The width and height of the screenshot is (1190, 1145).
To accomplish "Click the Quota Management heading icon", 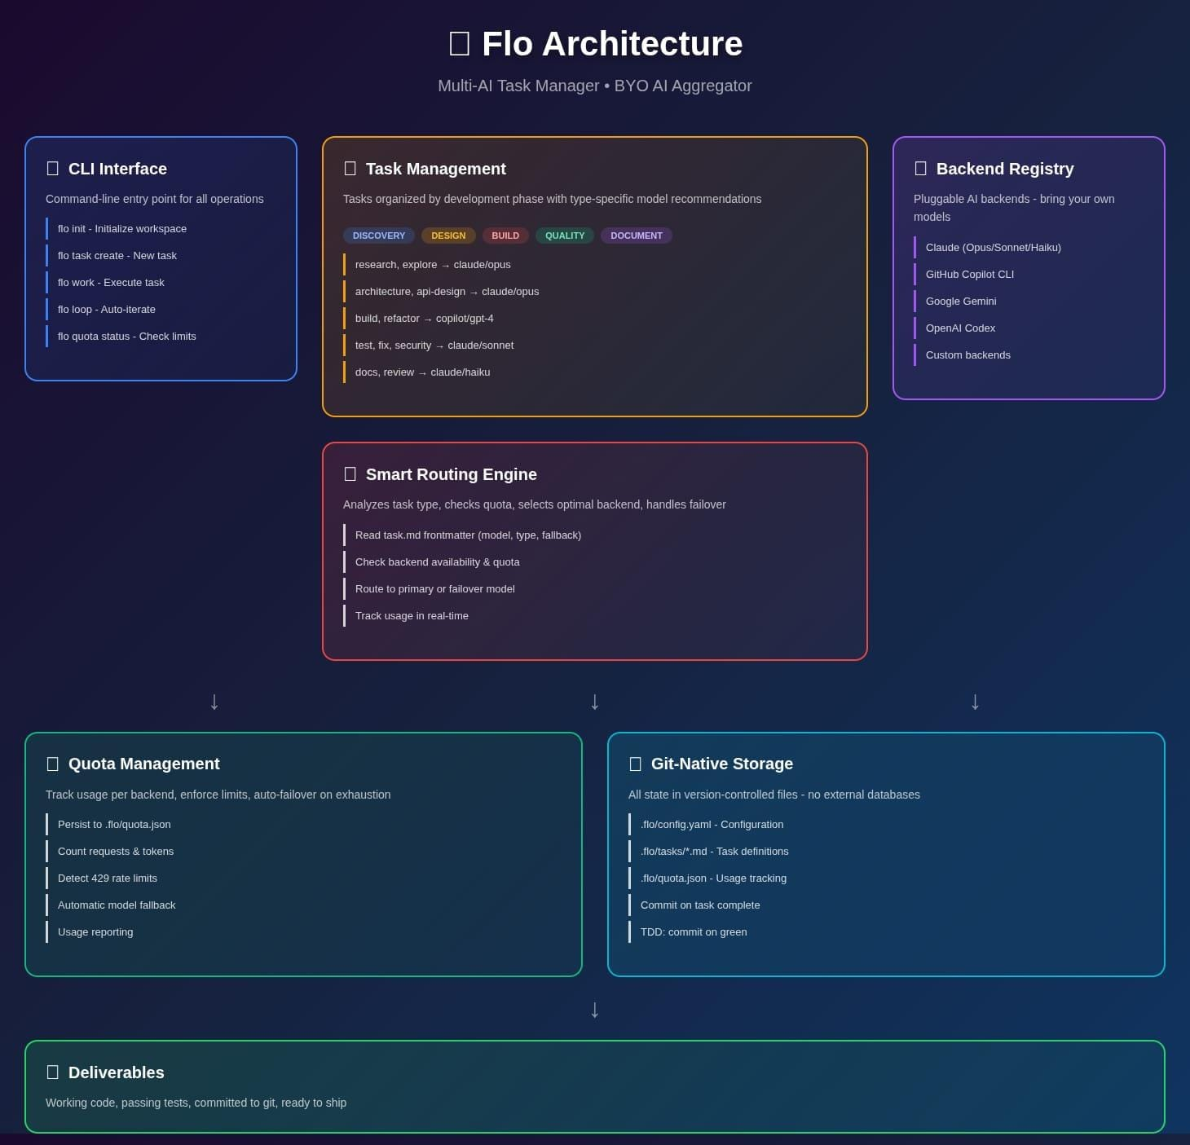I will click(x=53, y=764).
